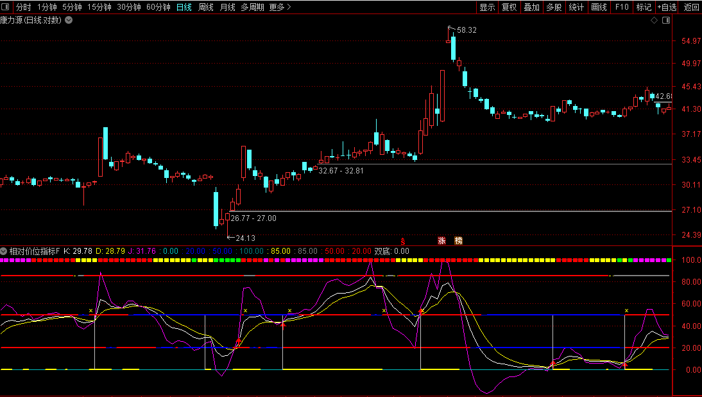Click the orange 榜 marker icon
Viewport: 702px width, 397px height.
click(x=458, y=241)
